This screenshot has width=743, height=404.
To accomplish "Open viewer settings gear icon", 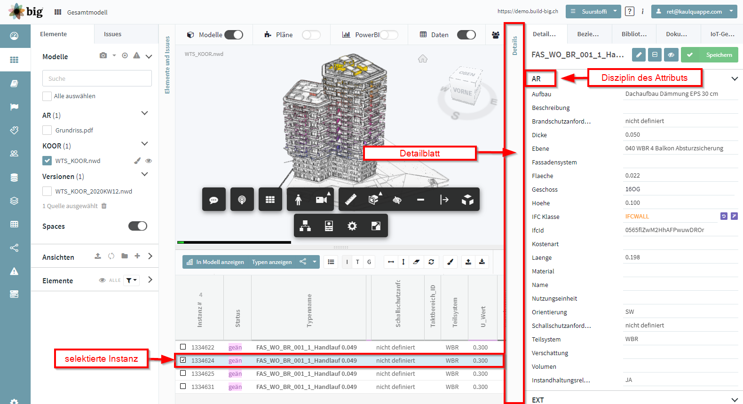I will point(352,226).
